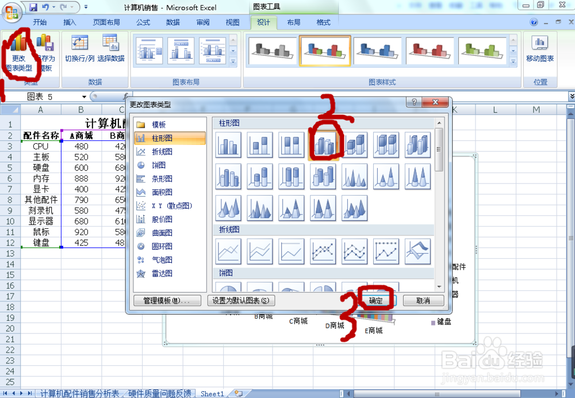Apply the gray chart style
The height and width of the screenshot is (398, 575).
pos(272,51)
